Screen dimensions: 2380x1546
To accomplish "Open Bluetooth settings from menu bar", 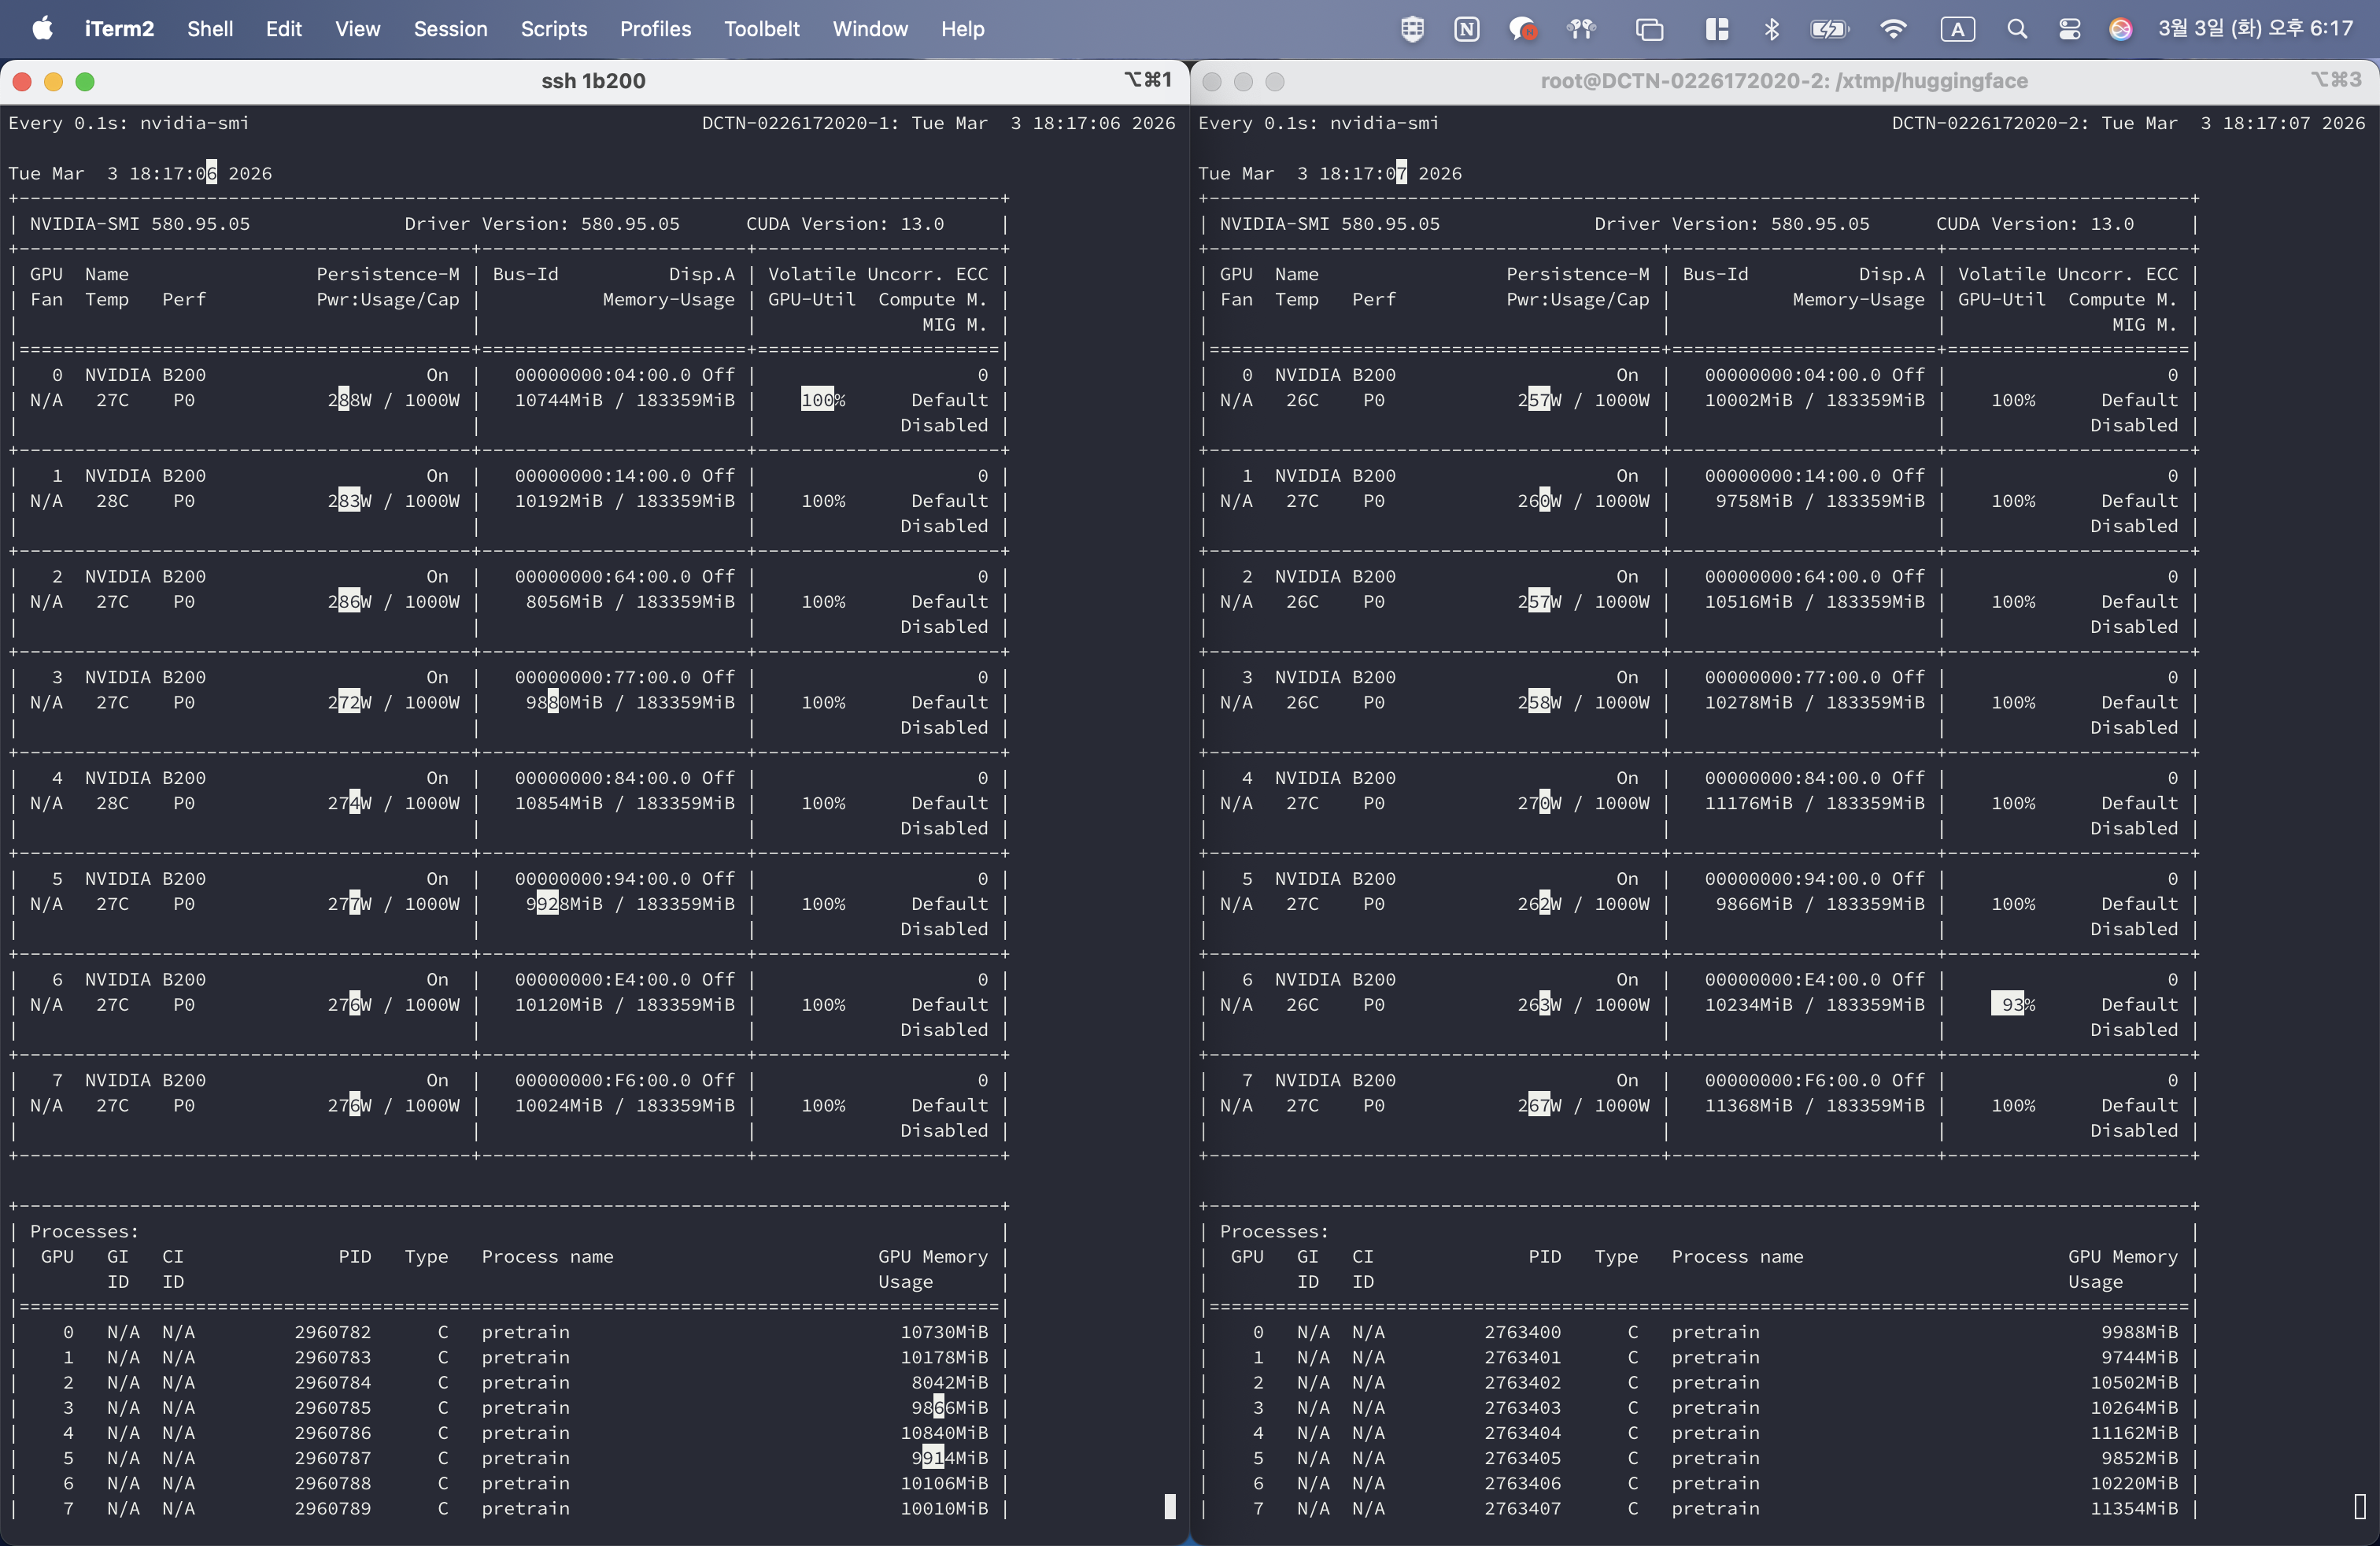I will 1771,29.
